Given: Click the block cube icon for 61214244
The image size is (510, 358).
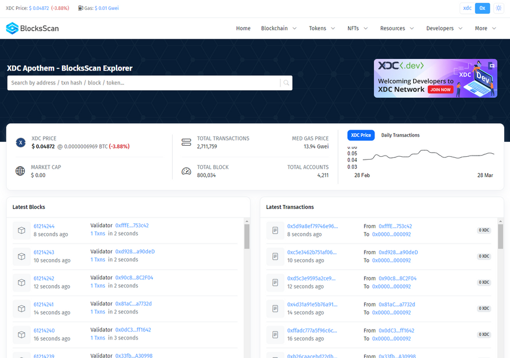Looking at the screenshot, I should pyautogui.click(x=21, y=230).
